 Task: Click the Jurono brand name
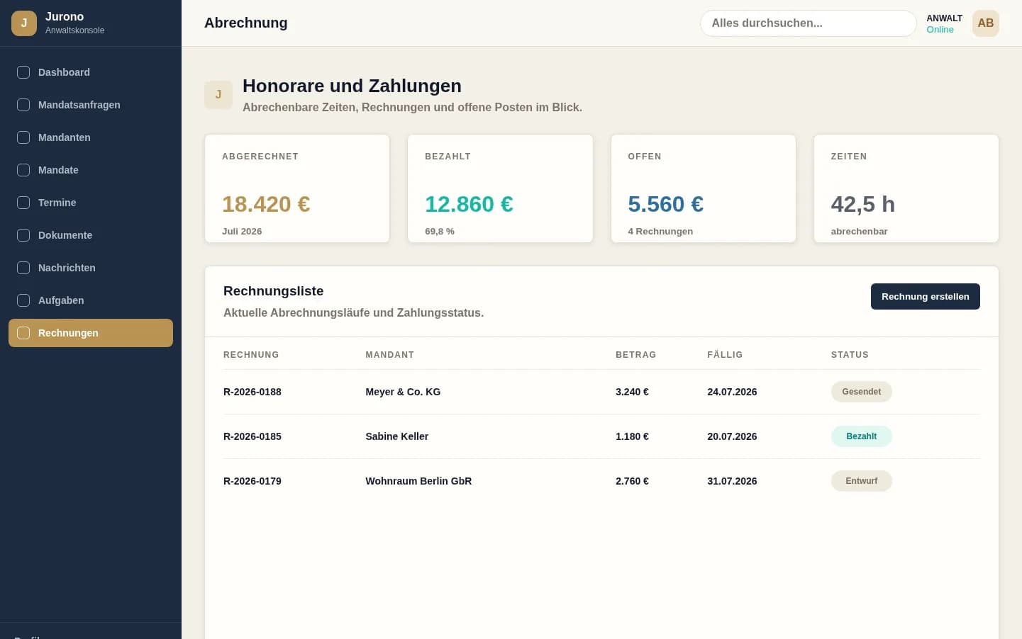point(65,16)
